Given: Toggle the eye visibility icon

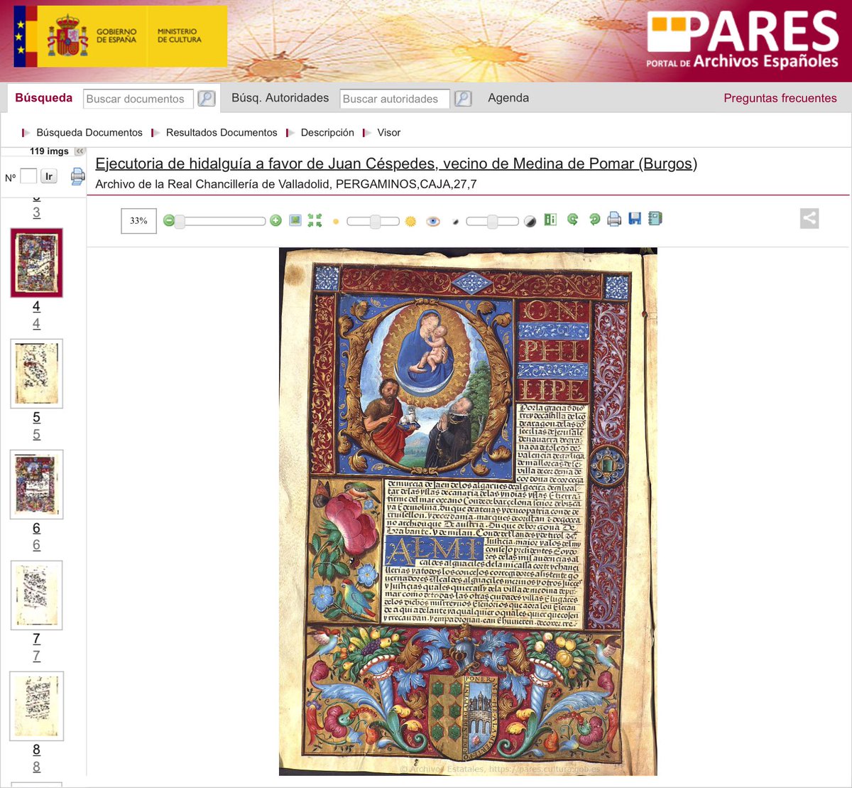Looking at the screenshot, I should click(x=433, y=222).
